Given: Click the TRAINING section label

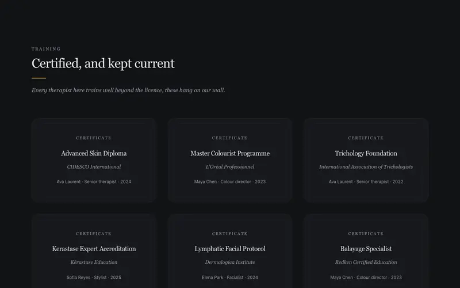Looking at the screenshot, I should tap(46, 49).
